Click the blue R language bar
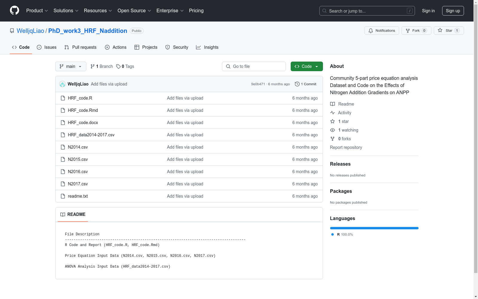478x299 pixels. click(x=374, y=228)
